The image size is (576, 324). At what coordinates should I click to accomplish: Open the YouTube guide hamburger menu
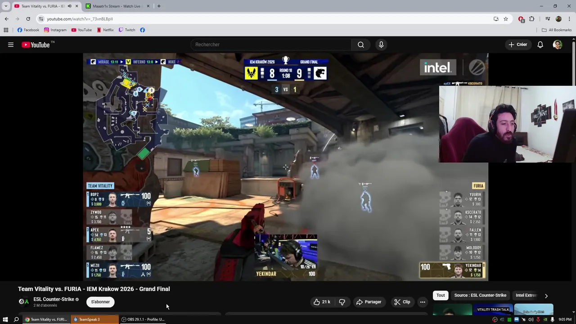pos(11,45)
